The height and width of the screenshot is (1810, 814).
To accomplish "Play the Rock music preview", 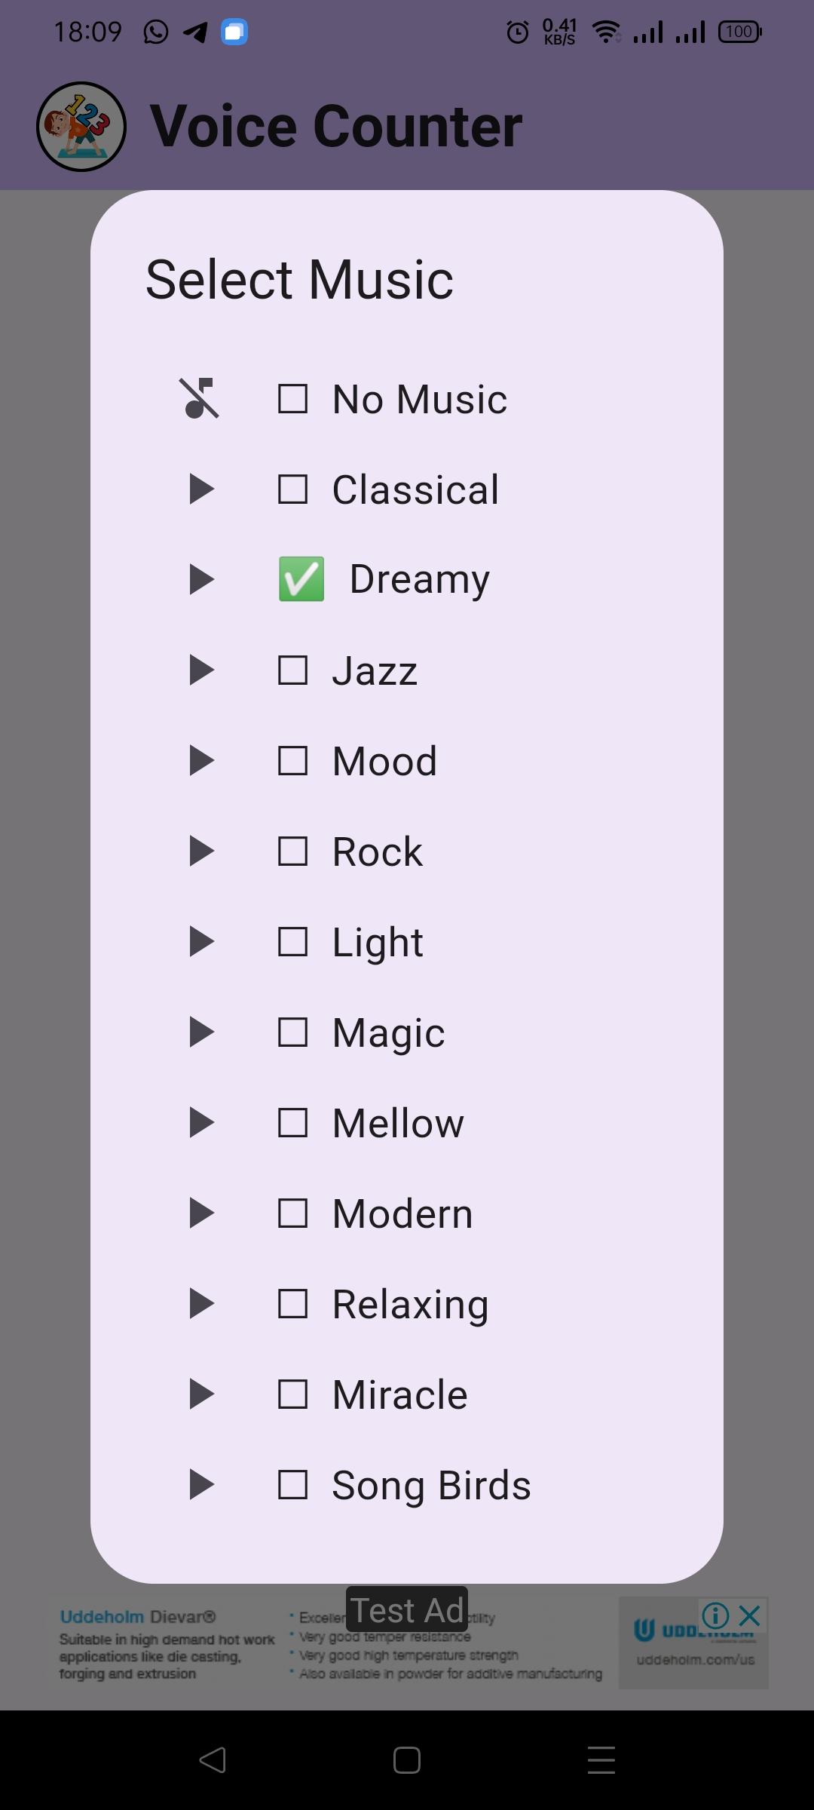I will (x=201, y=851).
